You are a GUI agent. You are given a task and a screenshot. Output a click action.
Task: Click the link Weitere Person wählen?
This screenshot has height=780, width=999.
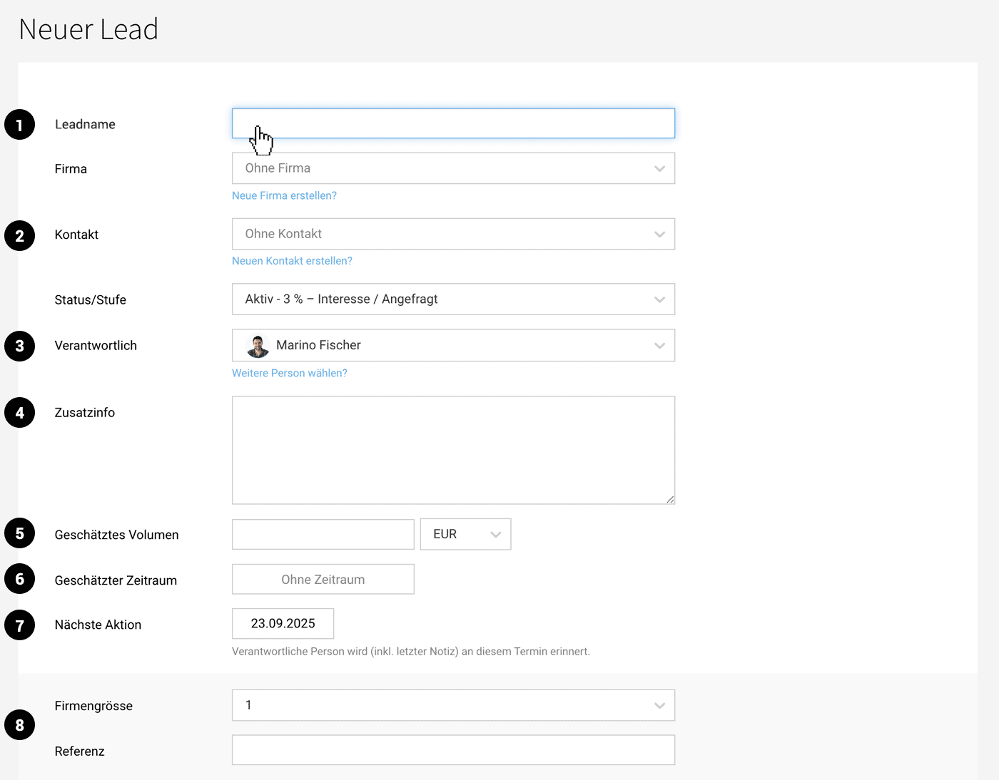tap(289, 372)
